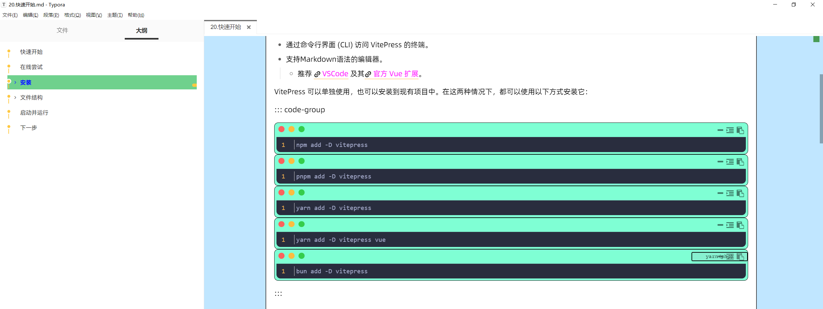Open the 文件(F) menu
The height and width of the screenshot is (309, 823).
pos(10,15)
